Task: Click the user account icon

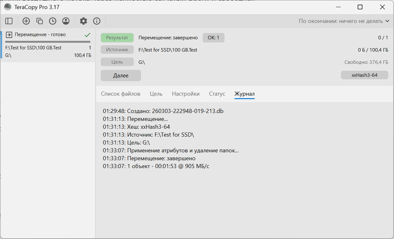Action: coord(66,21)
